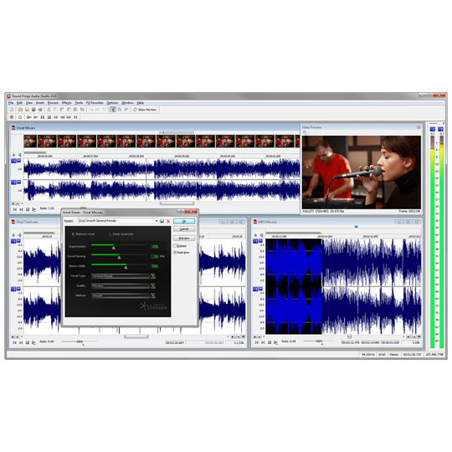
Task: Open the FX Favorites menu
Action: pos(95,103)
